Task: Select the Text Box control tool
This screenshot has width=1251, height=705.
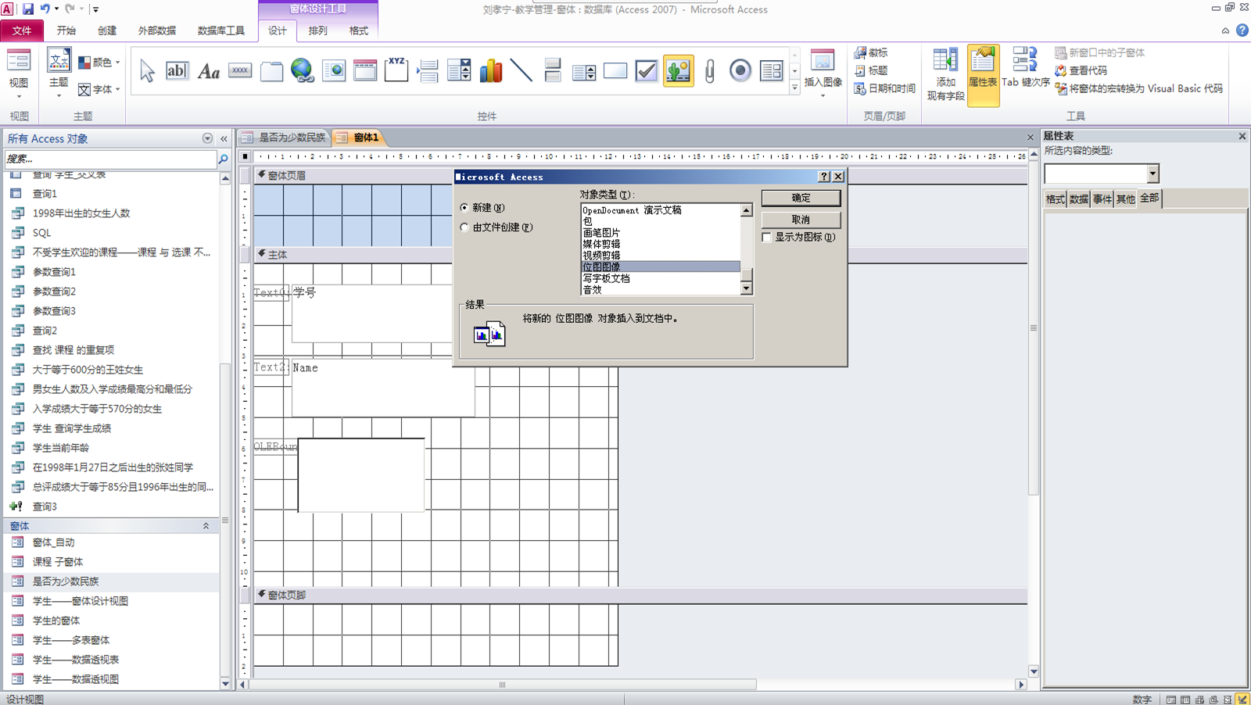Action: (177, 71)
